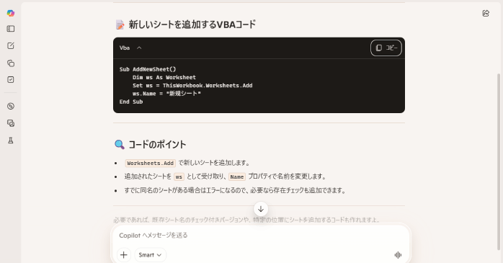Image resolution: width=503 pixels, height=263 pixels.
Task: Click the heading コードのポイント
Action: coord(157,144)
